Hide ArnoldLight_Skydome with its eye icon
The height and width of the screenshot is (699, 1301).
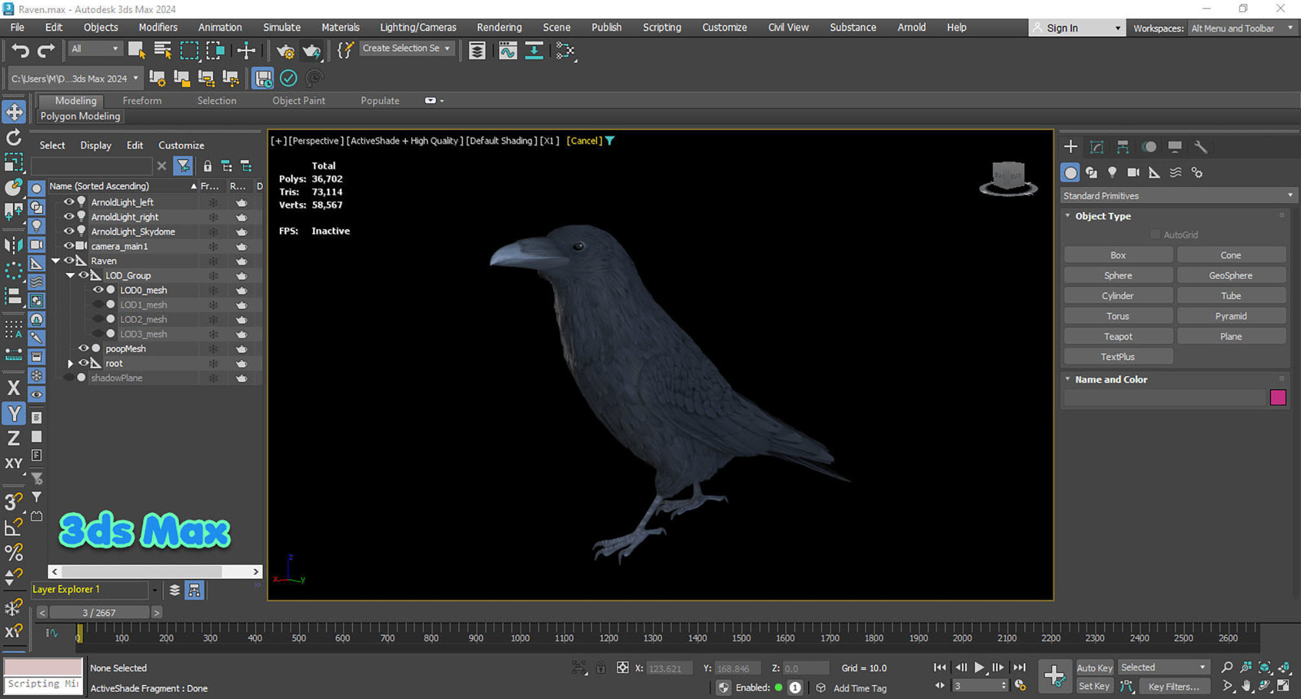pyautogui.click(x=69, y=231)
